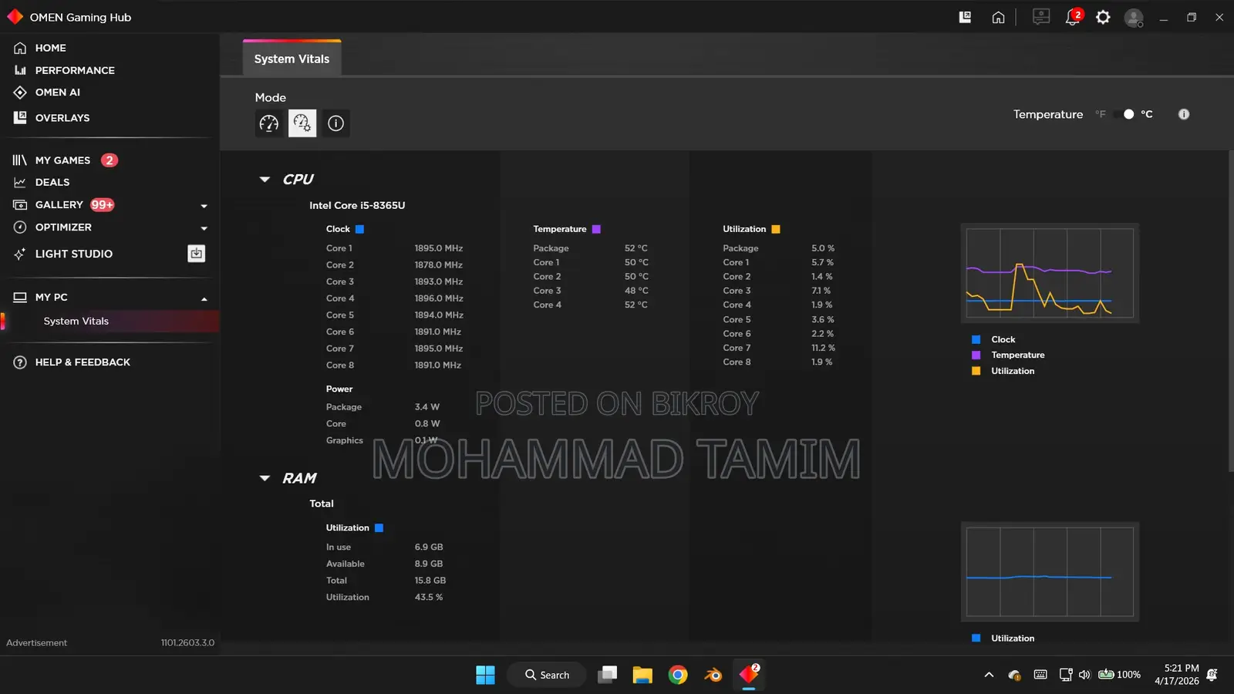Click the home icon in the title bar

pos(998,17)
